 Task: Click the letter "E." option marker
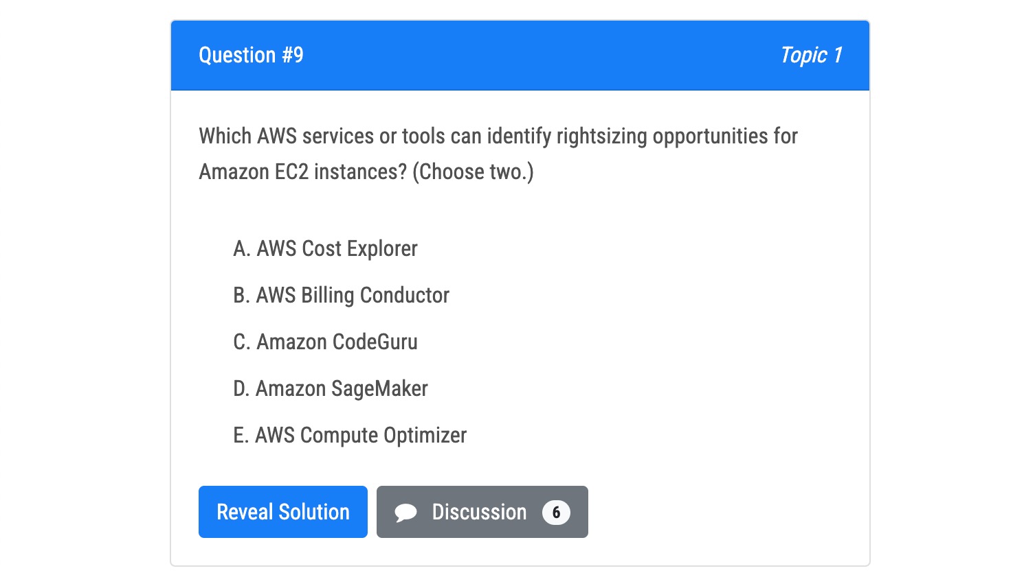pyautogui.click(x=241, y=435)
